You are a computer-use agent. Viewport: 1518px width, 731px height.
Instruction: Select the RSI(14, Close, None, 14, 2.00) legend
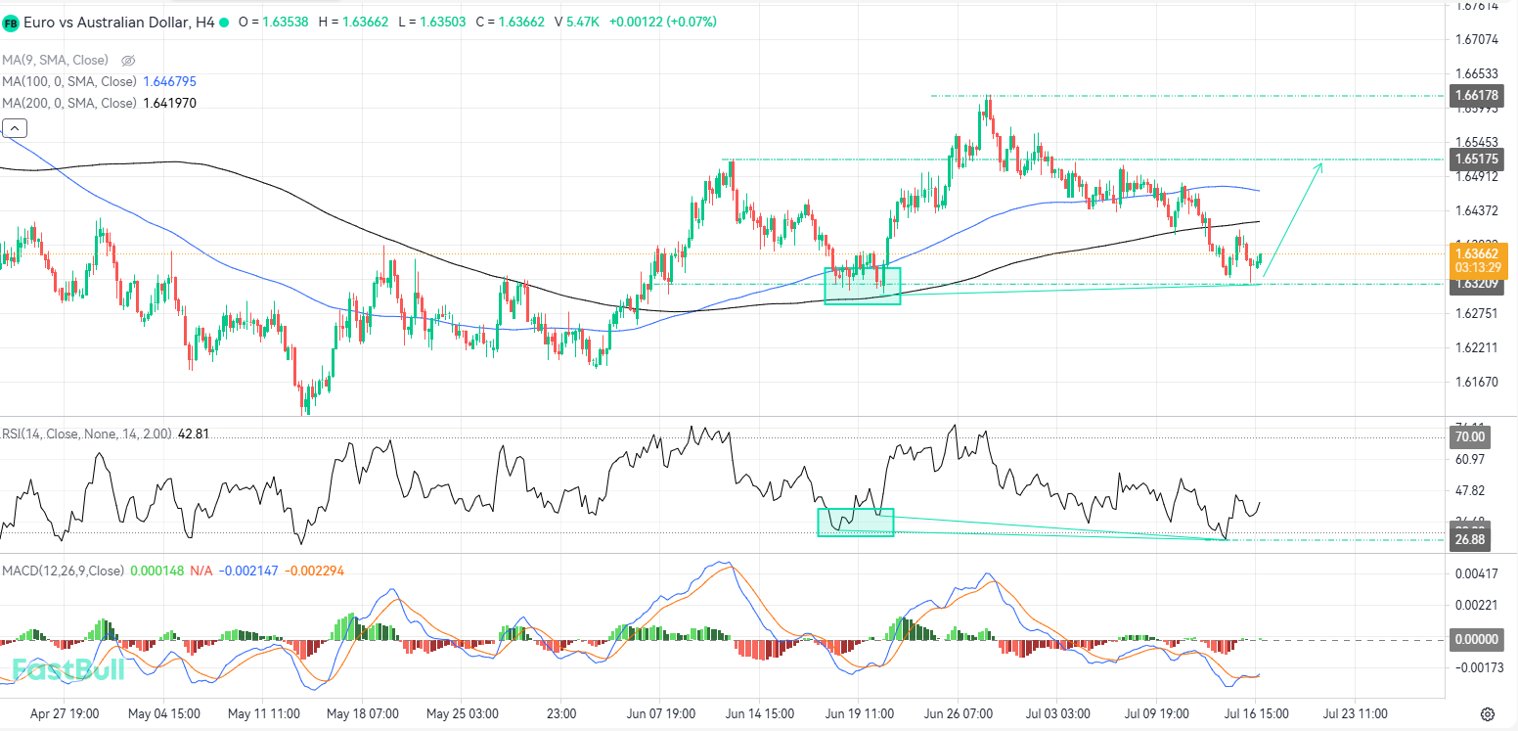click(x=87, y=434)
